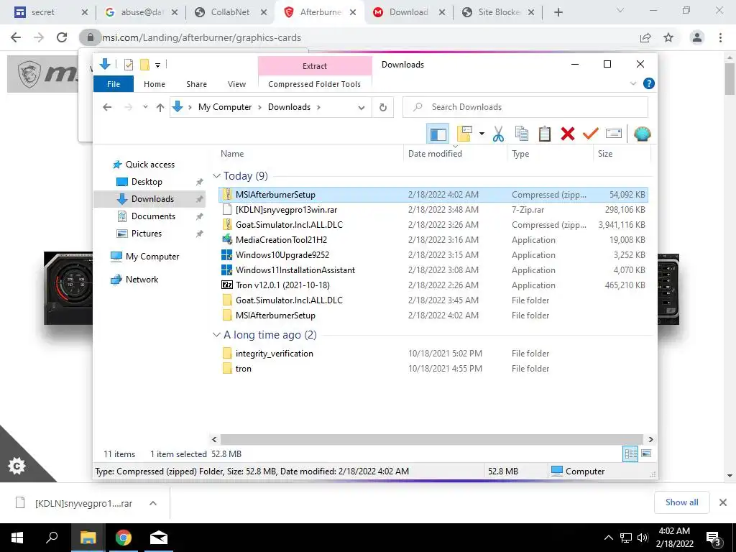Open the address bar history dropdown
The height and width of the screenshot is (552, 736).
[362, 108]
